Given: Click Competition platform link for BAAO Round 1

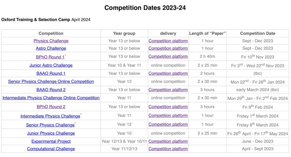Looking at the screenshot, I should coord(168,73).
